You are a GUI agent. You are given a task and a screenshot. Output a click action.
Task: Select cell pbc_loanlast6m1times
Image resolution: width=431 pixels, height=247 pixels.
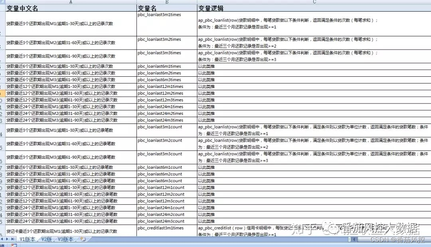click(x=167, y=66)
